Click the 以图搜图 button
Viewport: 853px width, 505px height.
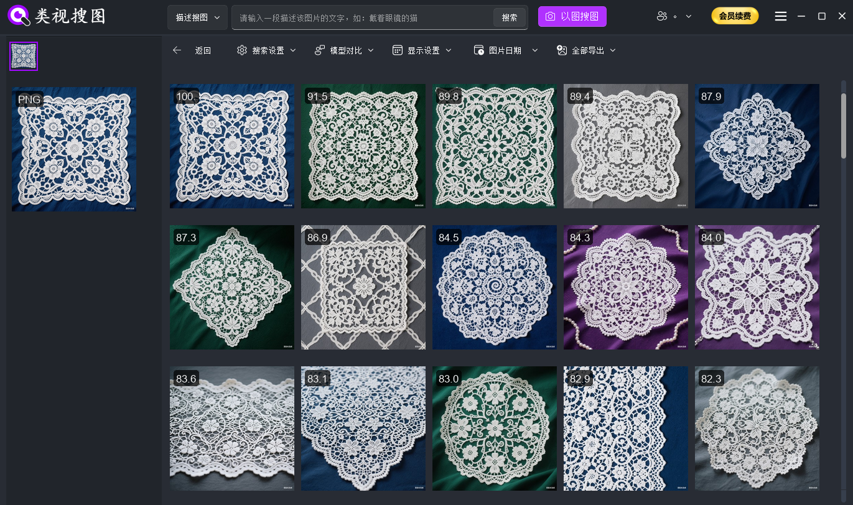tap(572, 17)
